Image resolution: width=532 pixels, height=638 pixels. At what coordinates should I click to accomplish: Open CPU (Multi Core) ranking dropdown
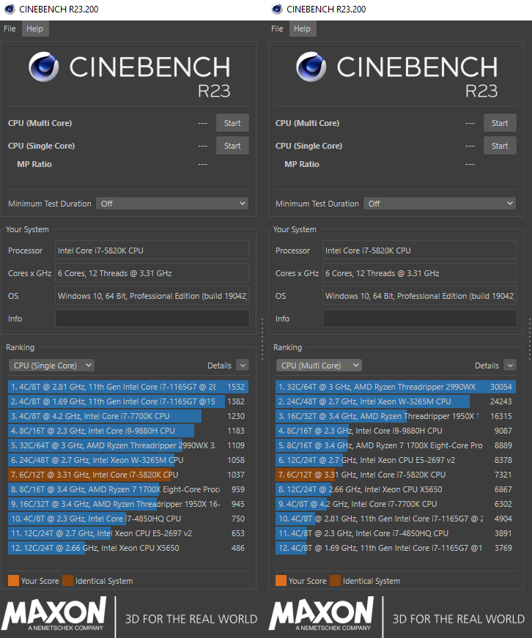[x=319, y=366]
